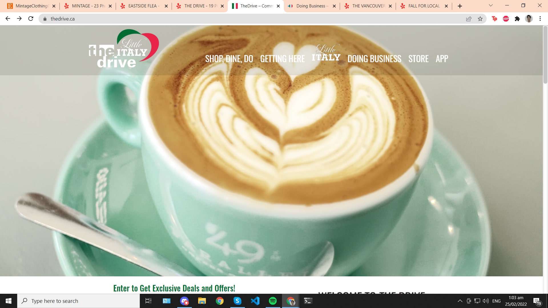Click The Drive Little Italy site logo
Screen dimensions: 548x308
(124, 48)
